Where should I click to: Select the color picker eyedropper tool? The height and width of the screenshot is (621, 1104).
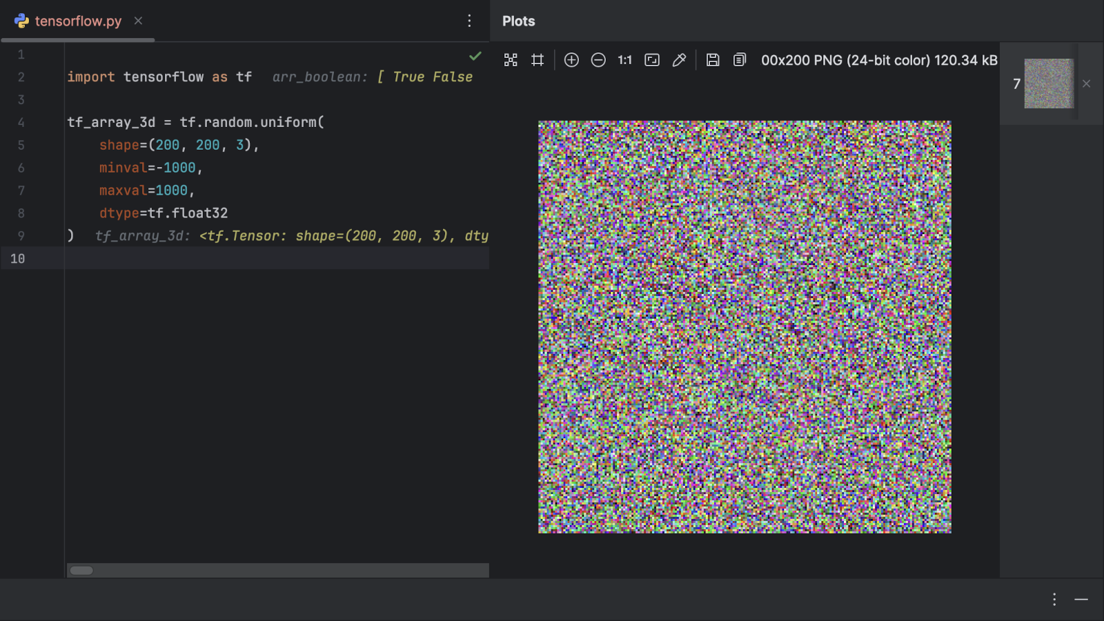679,60
